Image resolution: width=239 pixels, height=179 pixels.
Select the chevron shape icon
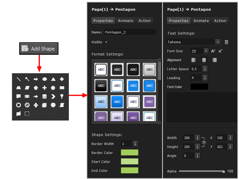pos(53,96)
